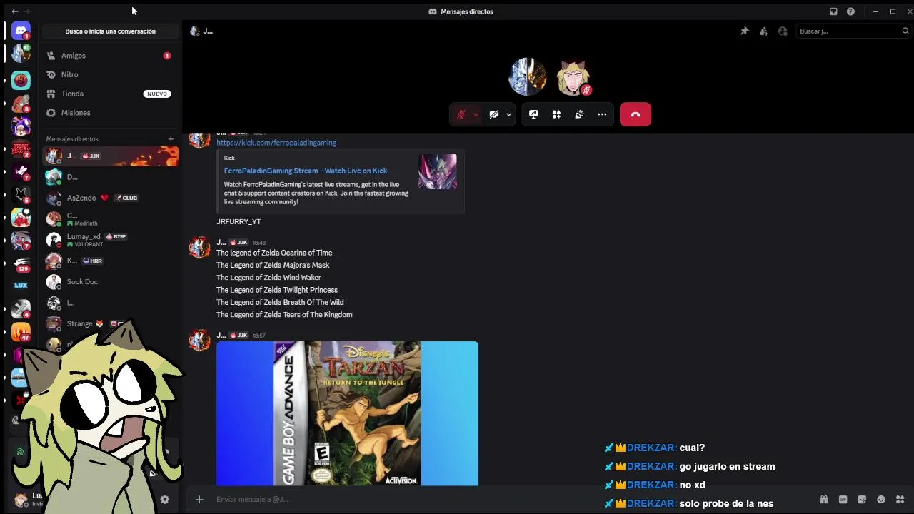Viewport: 914px width, 514px height.
Task: Add friends to this DM
Action: pos(764,31)
